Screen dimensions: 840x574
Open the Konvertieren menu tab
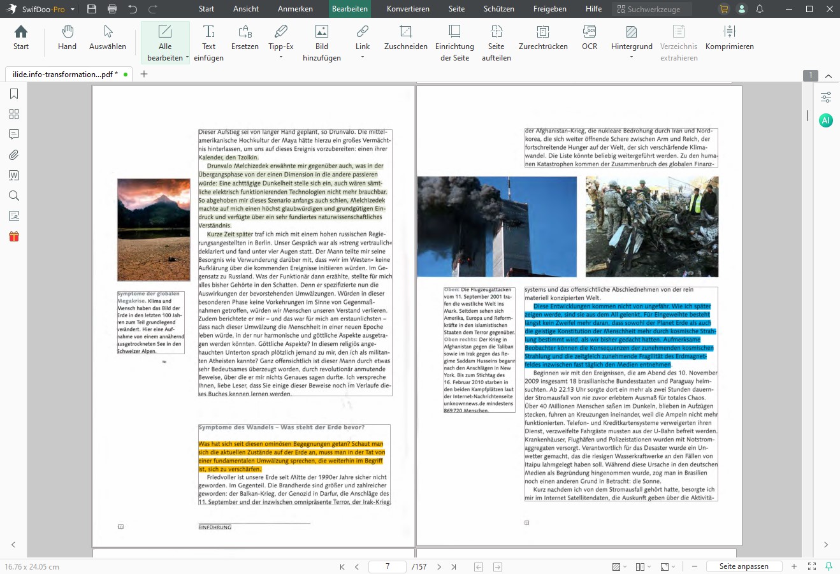point(408,9)
